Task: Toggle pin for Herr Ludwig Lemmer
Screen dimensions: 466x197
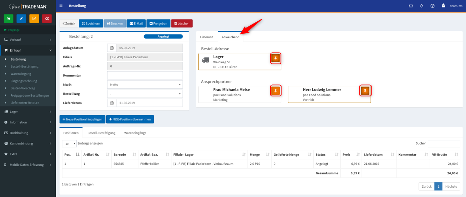Action: [x=365, y=90]
